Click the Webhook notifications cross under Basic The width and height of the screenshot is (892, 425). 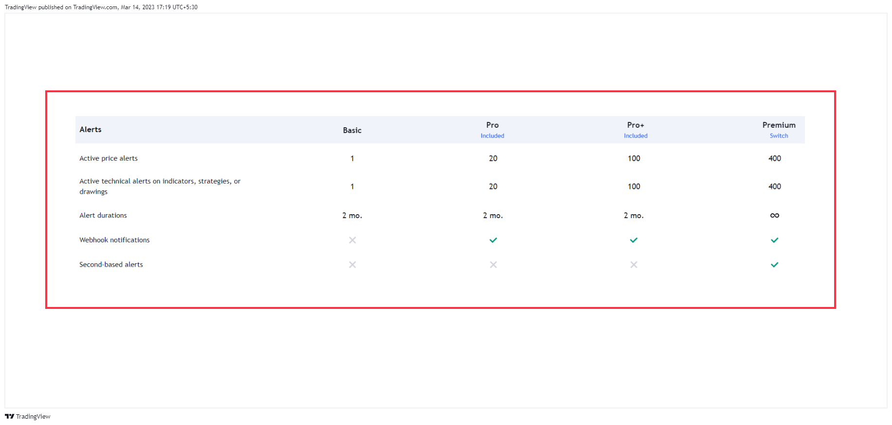(353, 240)
